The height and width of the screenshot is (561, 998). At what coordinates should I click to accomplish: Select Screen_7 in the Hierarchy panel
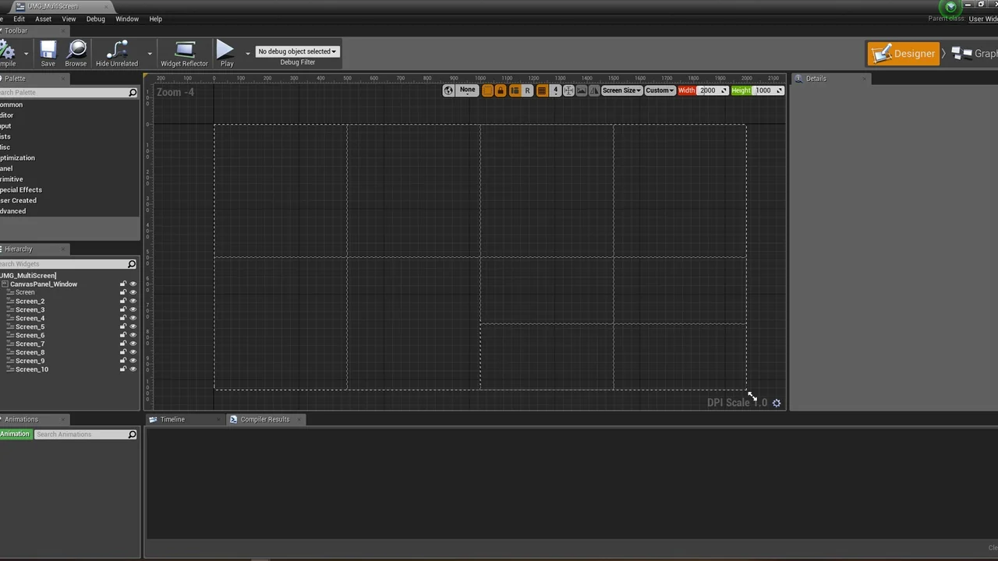pyautogui.click(x=30, y=344)
